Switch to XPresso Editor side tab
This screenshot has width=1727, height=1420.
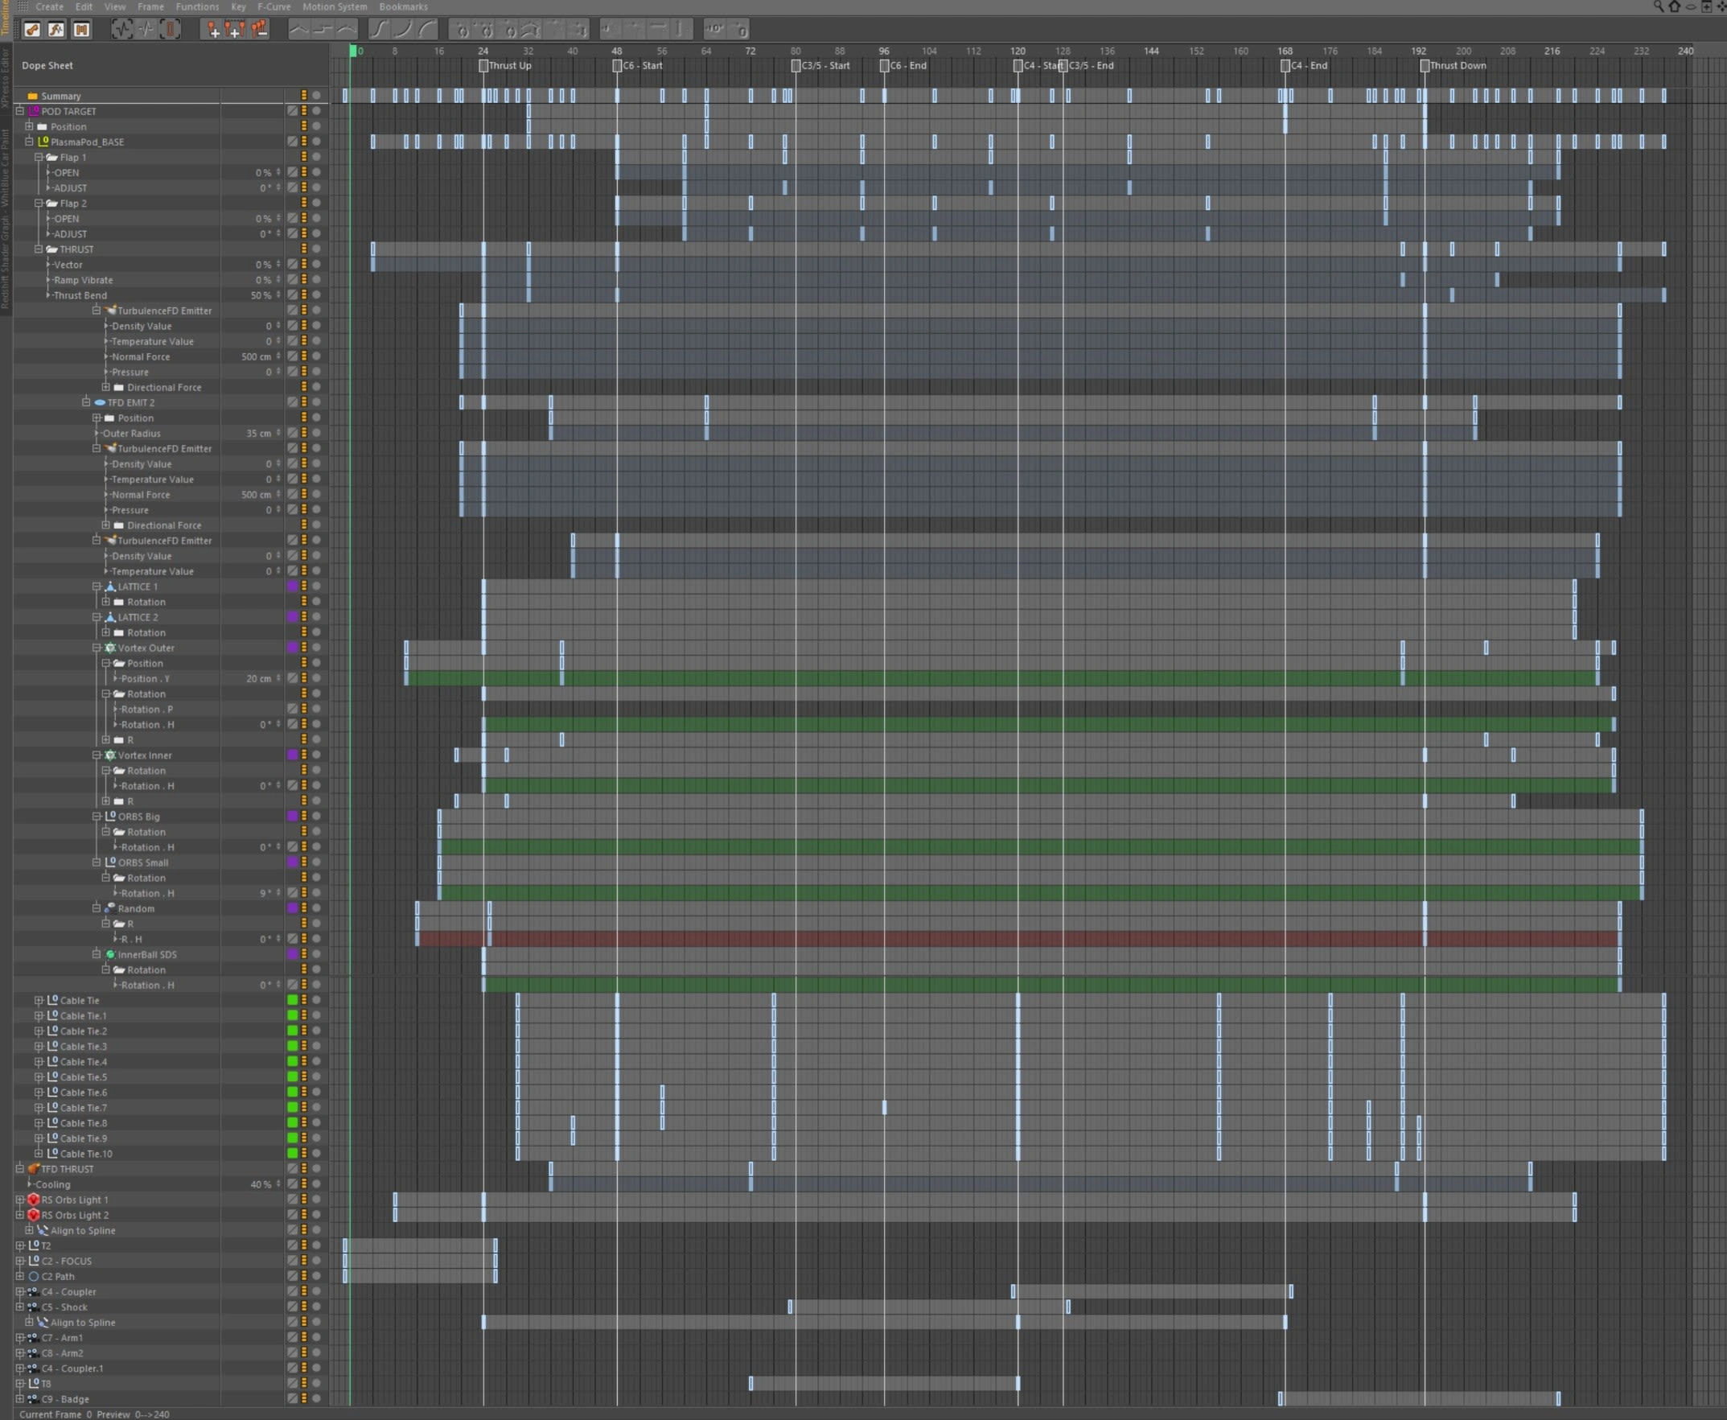point(5,79)
